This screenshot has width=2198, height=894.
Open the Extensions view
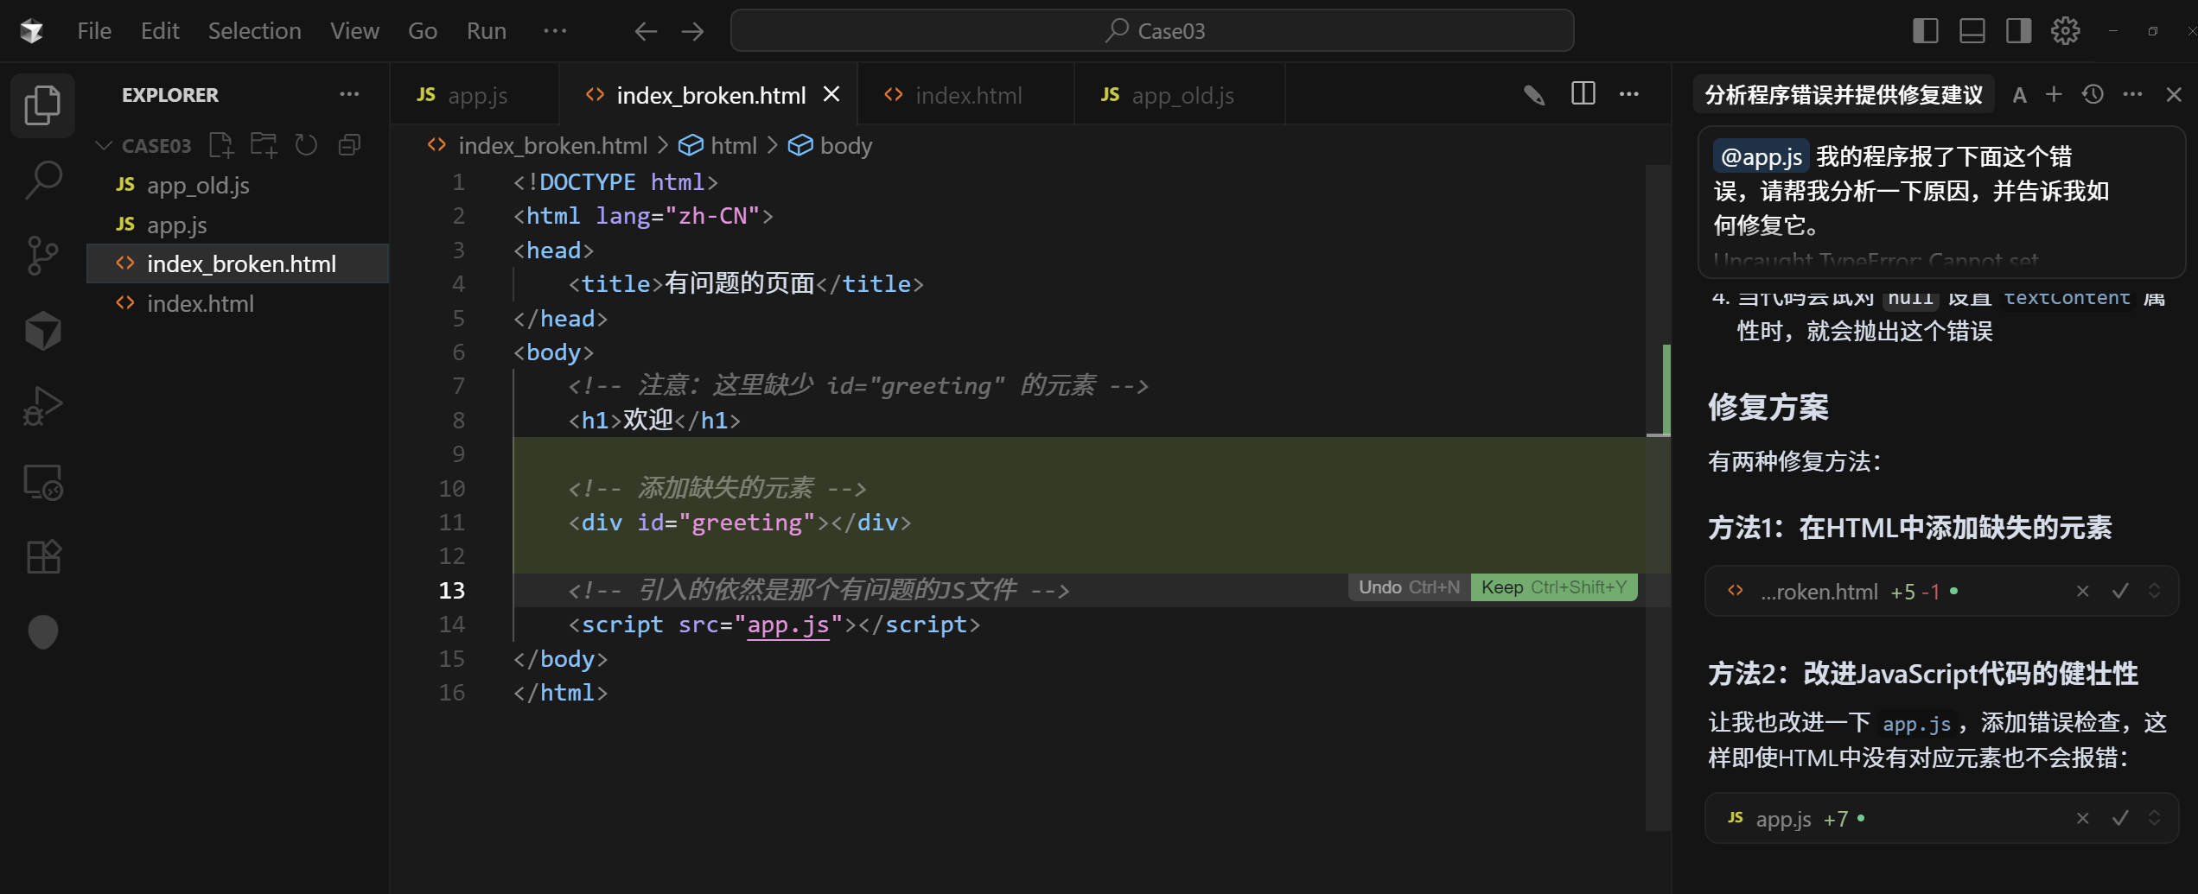click(42, 557)
